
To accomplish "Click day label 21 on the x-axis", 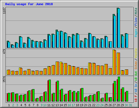I will [x=90, y=105].
